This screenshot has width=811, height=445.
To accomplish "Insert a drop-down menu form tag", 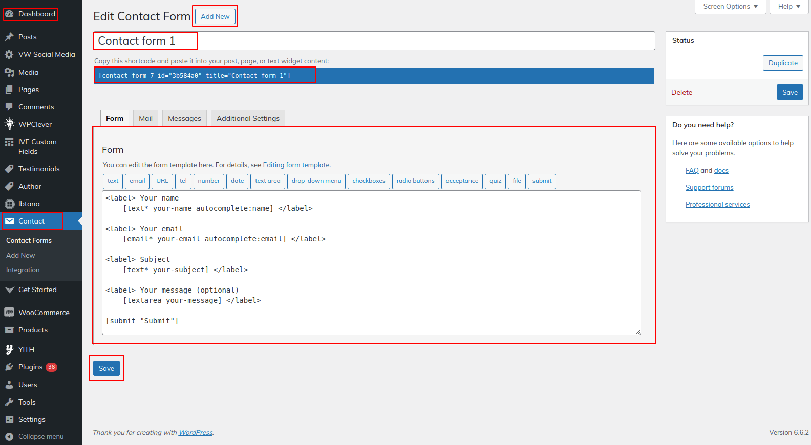I will (316, 181).
